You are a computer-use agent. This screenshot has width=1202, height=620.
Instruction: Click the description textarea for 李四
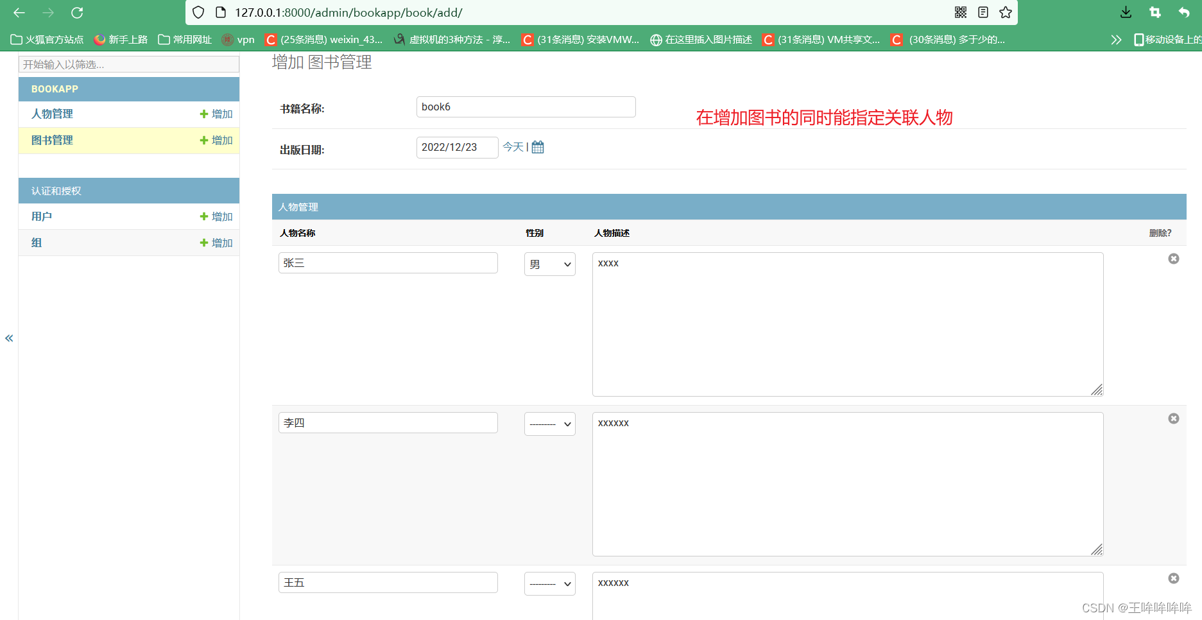point(848,484)
